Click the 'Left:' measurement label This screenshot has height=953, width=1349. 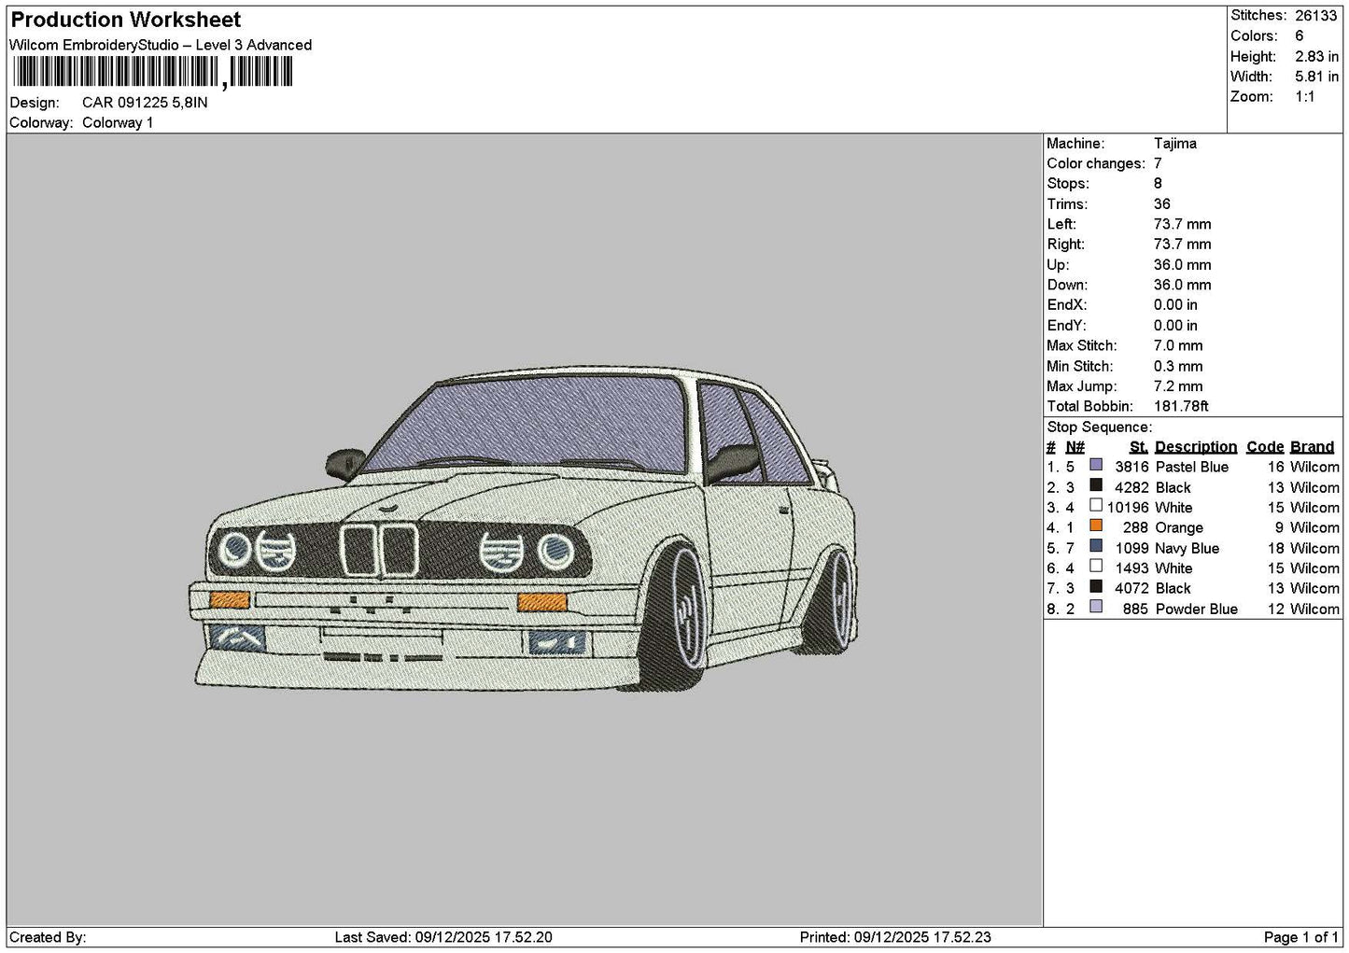(1061, 225)
